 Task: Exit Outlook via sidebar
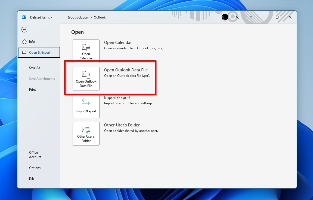tap(32, 178)
